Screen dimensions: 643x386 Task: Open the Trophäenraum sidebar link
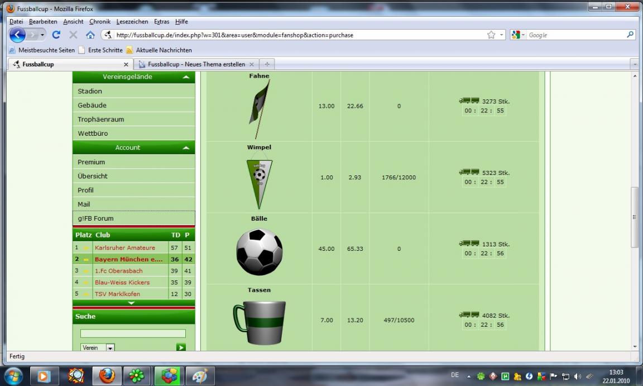pyautogui.click(x=101, y=120)
